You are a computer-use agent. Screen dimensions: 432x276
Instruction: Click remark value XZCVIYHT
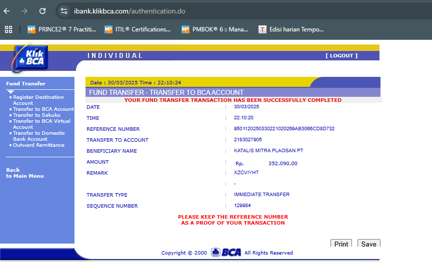(x=246, y=173)
